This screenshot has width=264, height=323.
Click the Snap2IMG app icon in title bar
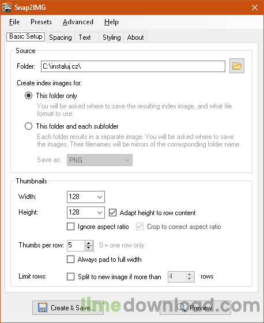(x=6, y=7)
